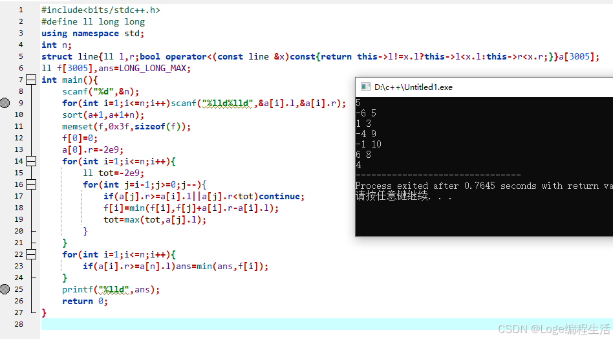Collapse the inner for-loop fold at line 16
The width and height of the screenshot is (613, 339).
point(31,184)
